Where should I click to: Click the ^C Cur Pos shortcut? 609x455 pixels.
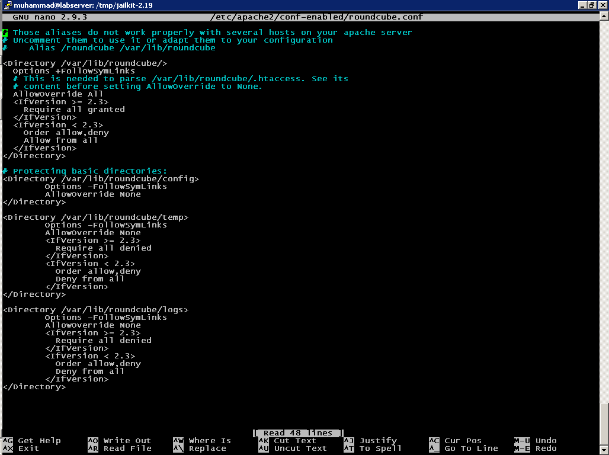(456, 441)
